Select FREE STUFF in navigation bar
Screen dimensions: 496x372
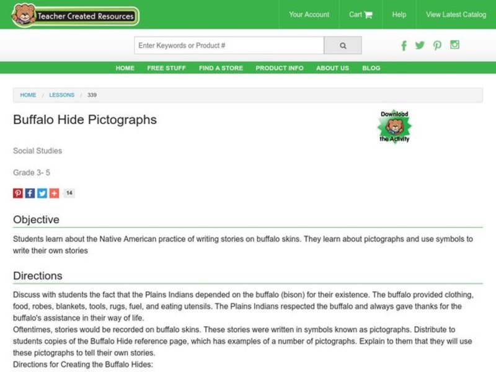(x=166, y=68)
